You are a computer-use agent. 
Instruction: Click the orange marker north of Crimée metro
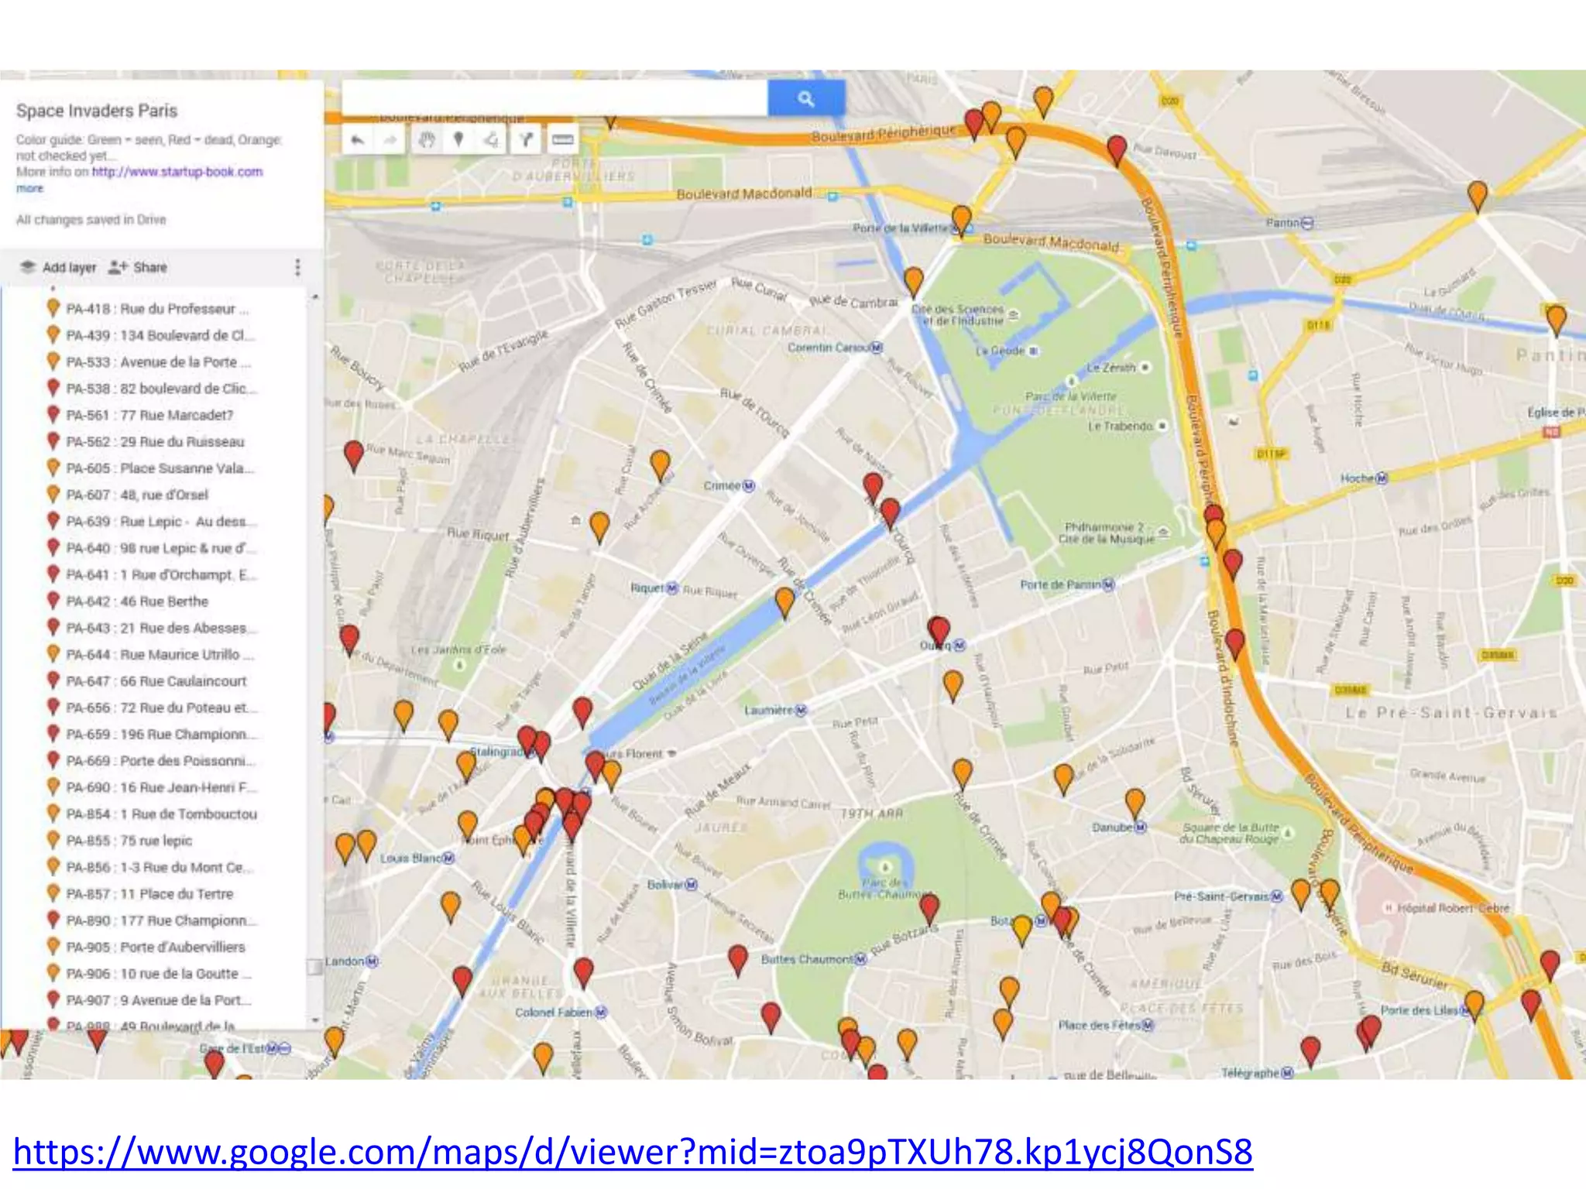click(660, 465)
